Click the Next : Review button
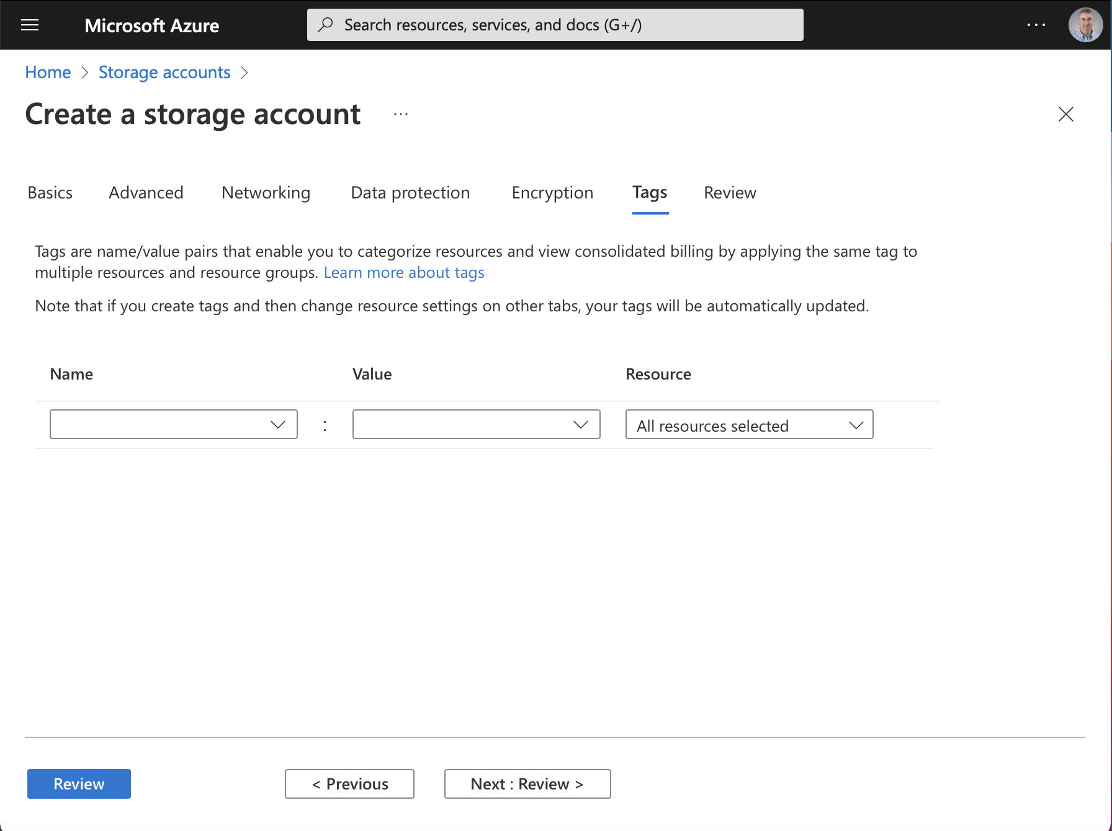 [x=527, y=784]
